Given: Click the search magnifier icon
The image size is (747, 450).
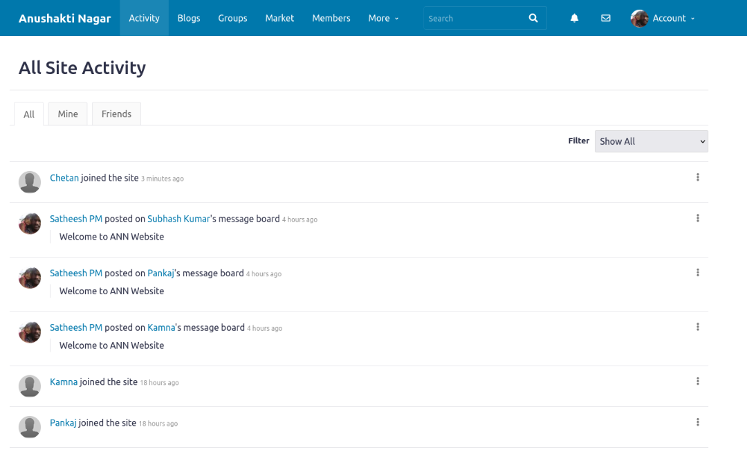Looking at the screenshot, I should 533,18.
